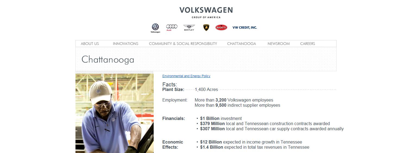The height and width of the screenshot is (153, 395).
Task: Click the Economic Effects label
Action: (x=173, y=145)
